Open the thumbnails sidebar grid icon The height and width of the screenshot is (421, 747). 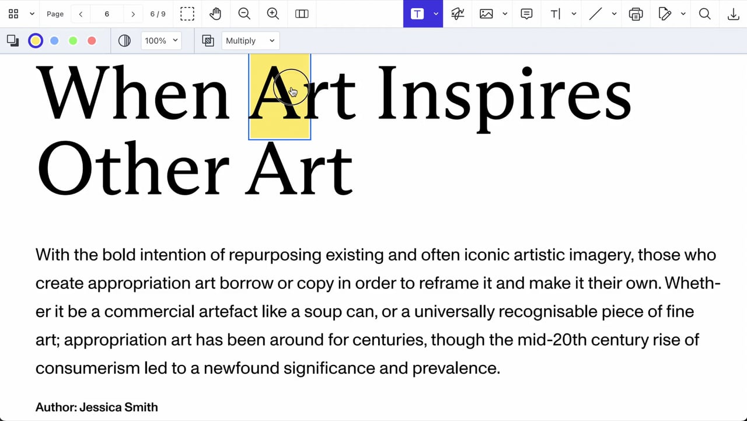pyautogui.click(x=13, y=14)
